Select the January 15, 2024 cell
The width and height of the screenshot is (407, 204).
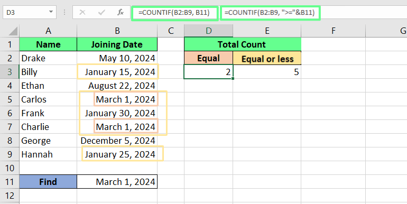point(117,72)
